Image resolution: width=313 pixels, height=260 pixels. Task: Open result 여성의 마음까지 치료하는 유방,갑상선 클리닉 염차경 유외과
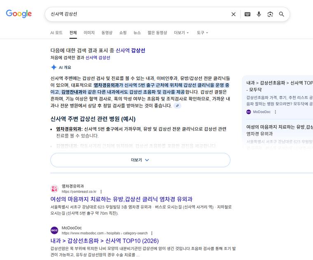click(121, 199)
